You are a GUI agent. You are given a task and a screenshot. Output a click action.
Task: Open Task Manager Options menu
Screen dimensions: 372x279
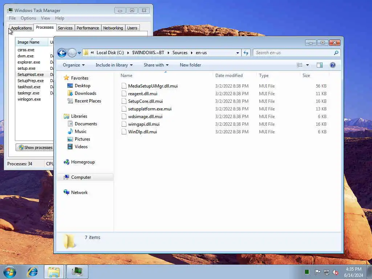28,18
